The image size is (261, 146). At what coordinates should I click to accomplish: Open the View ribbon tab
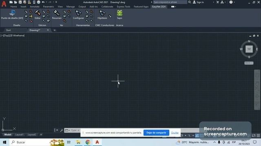[60, 6]
